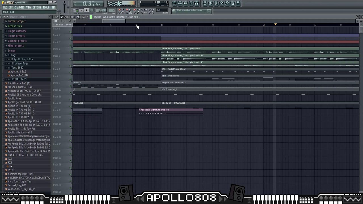This screenshot has height=204, width=363.
Task: Open the OPTIONS menu
Action: pos(37,7)
